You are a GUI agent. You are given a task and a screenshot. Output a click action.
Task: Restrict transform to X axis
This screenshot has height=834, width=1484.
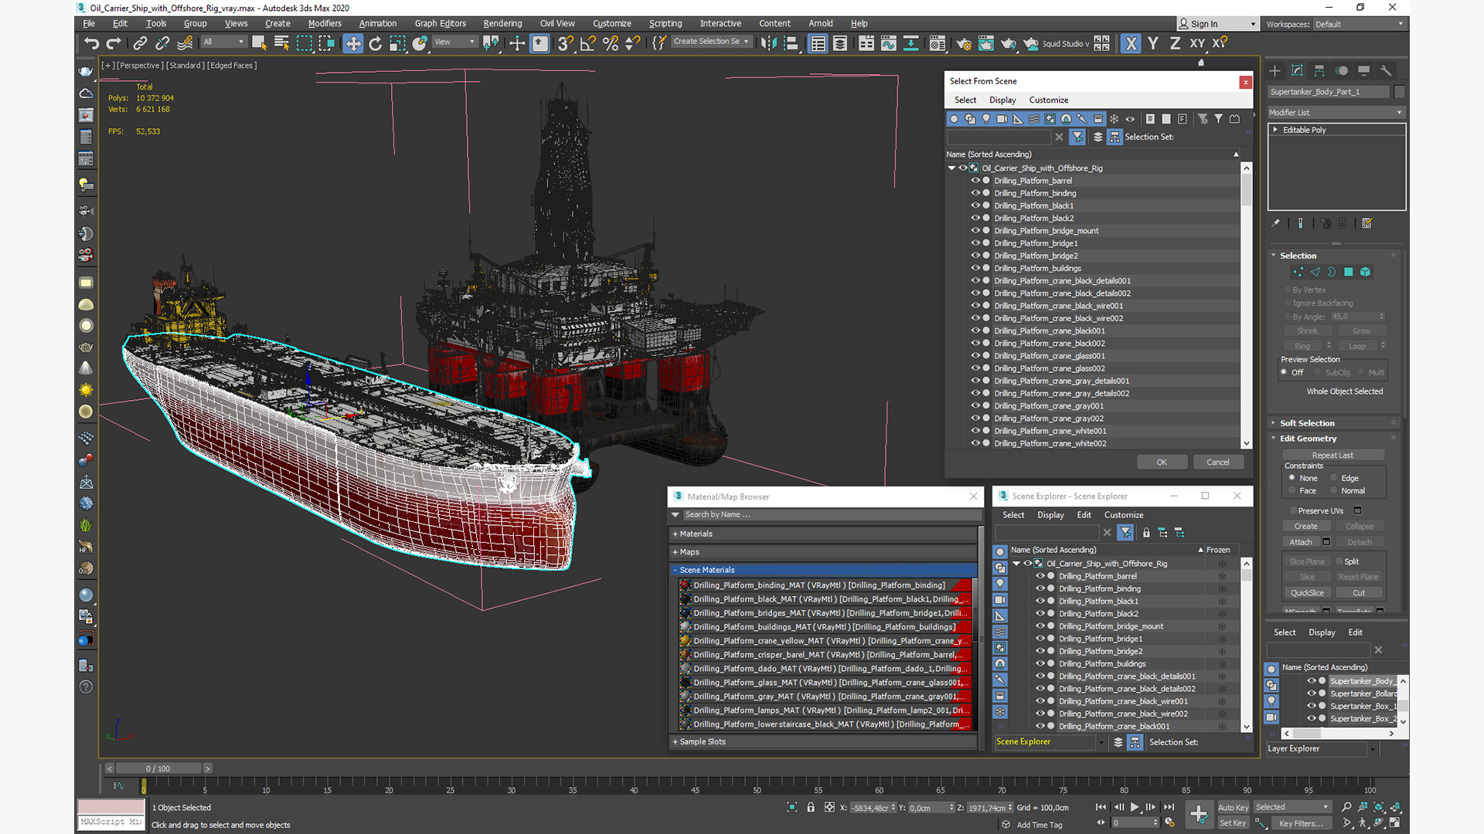1131,43
